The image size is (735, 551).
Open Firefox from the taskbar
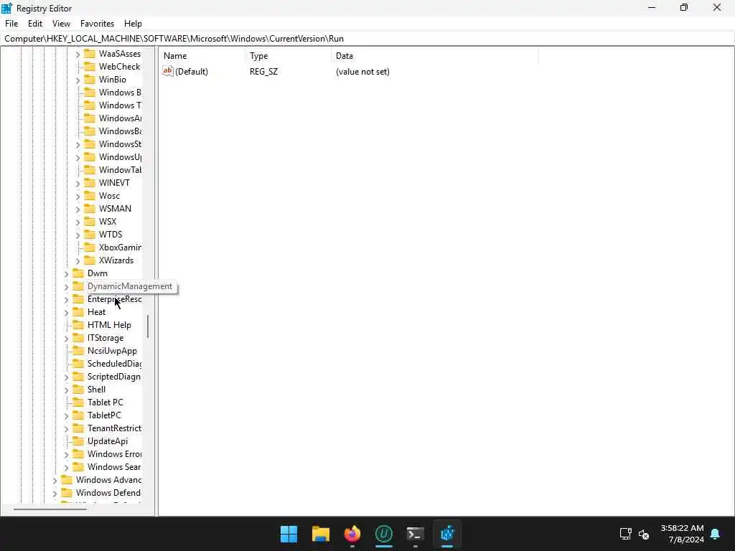[x=352, y=534]
